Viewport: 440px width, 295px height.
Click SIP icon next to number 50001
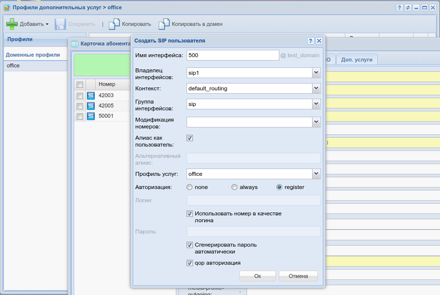pos(90,116)
